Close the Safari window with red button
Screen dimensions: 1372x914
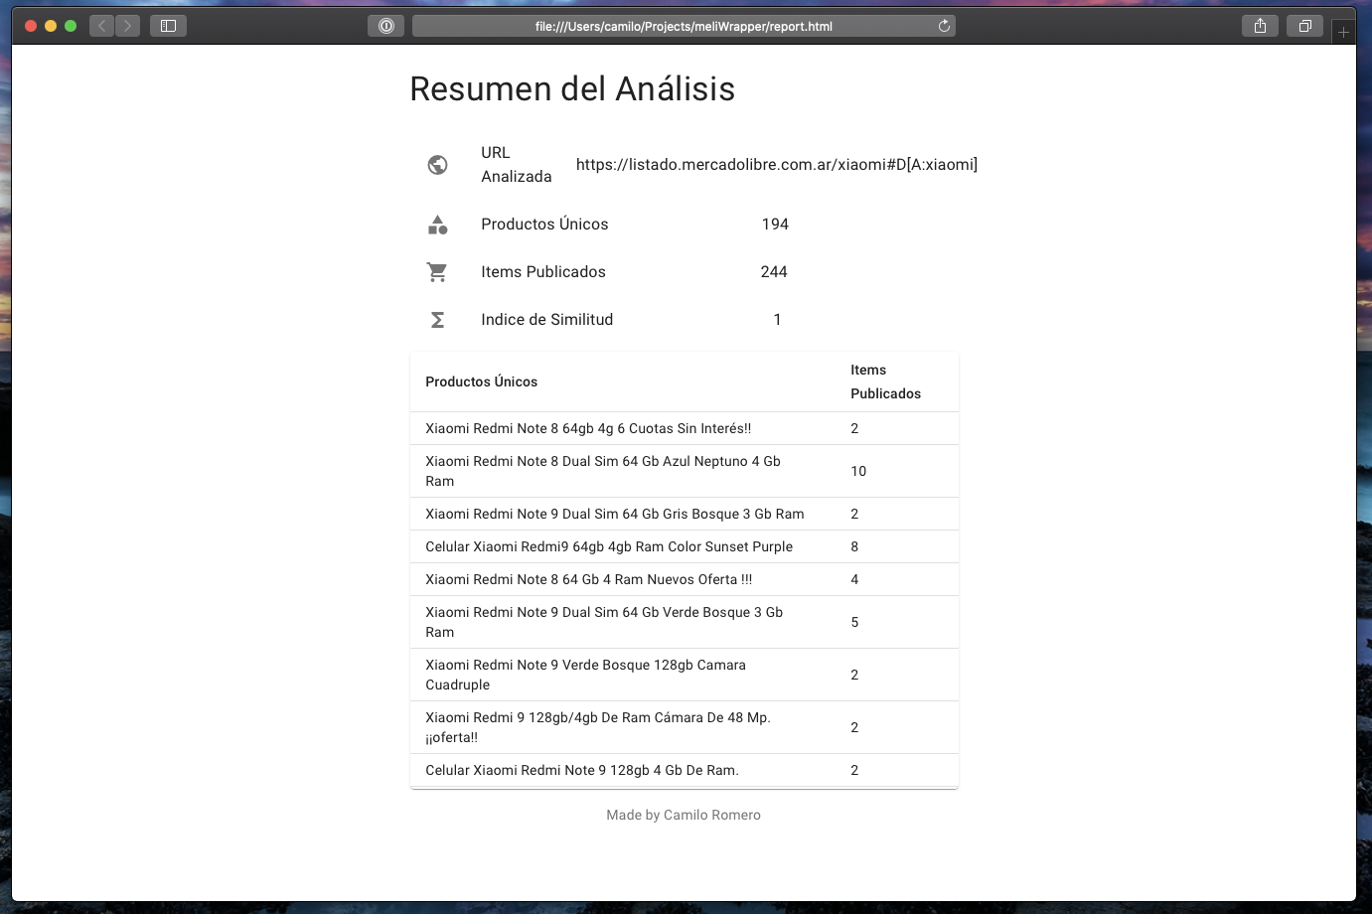tap(31, 26)
